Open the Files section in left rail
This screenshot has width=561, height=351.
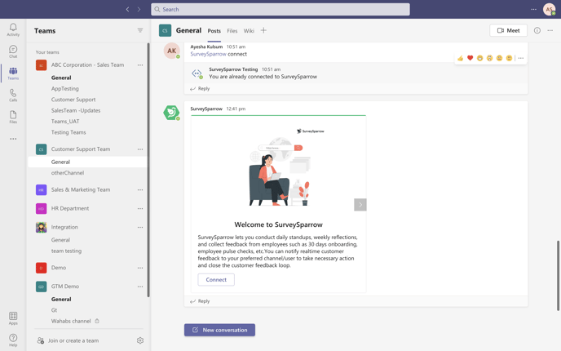13,117
